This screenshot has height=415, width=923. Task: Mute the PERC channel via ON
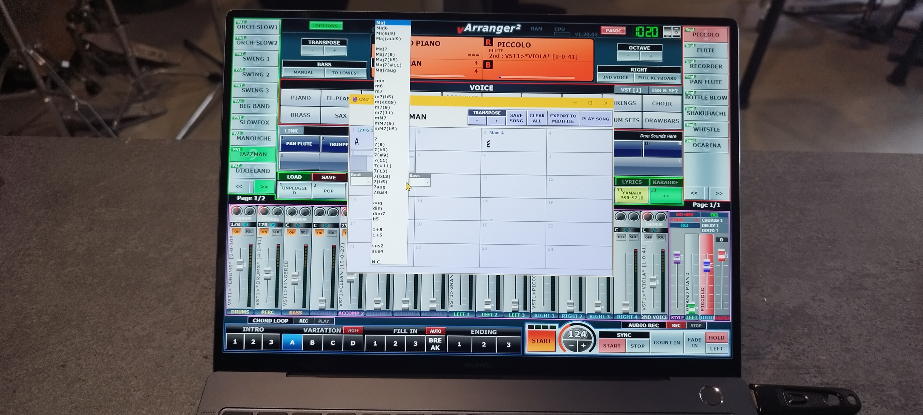click(x=264, y=232)
